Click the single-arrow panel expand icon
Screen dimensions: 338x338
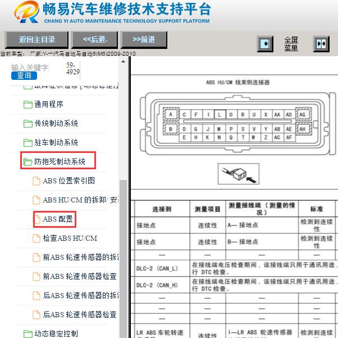pyautogui.click(x=265, y=44)
